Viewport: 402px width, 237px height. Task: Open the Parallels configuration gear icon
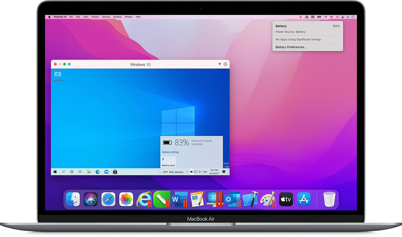(225, 64)
